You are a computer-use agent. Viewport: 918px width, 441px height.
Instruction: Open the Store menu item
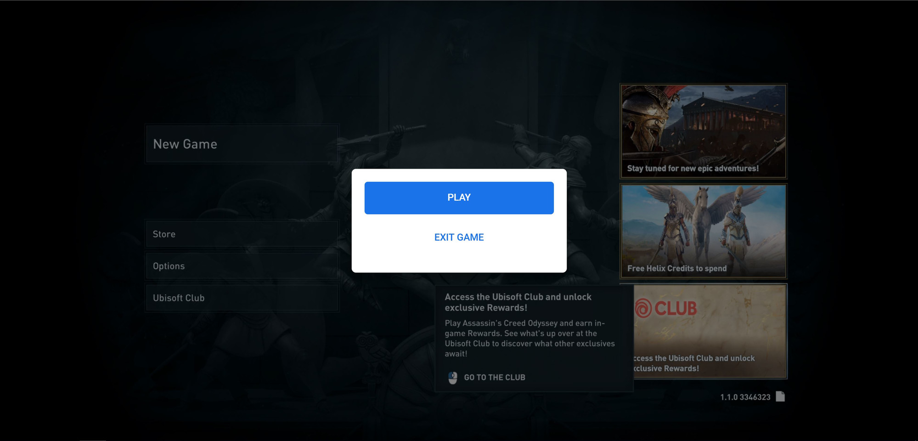click(x=242, y=234)
